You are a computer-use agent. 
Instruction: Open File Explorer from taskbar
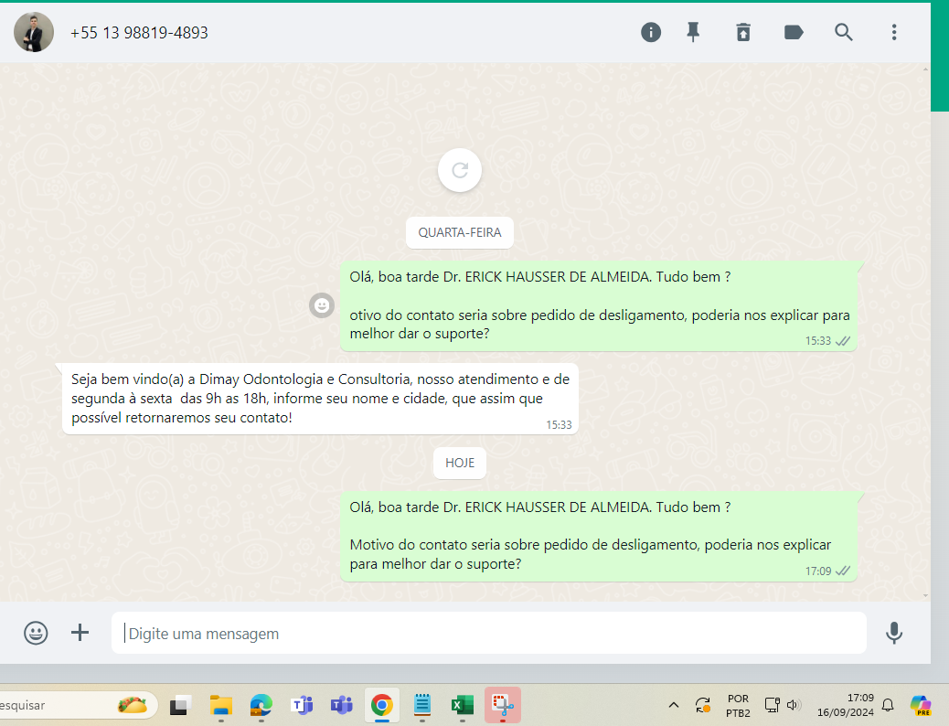[220, 705]
